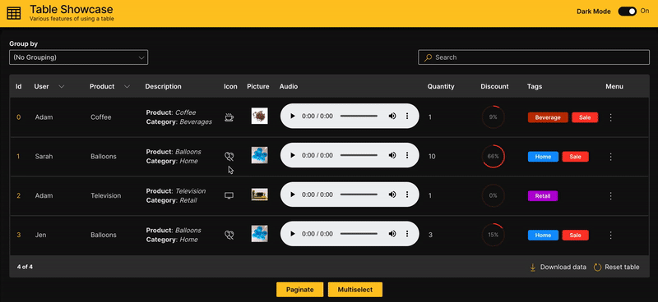Expand the User column filter chevron
Screen dimensions: 658x302
point(61,87)
